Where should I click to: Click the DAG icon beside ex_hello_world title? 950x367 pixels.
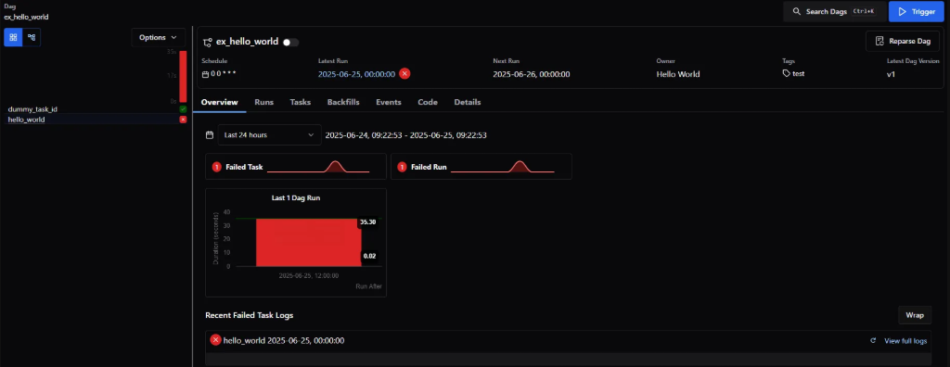tap(208, 43)
